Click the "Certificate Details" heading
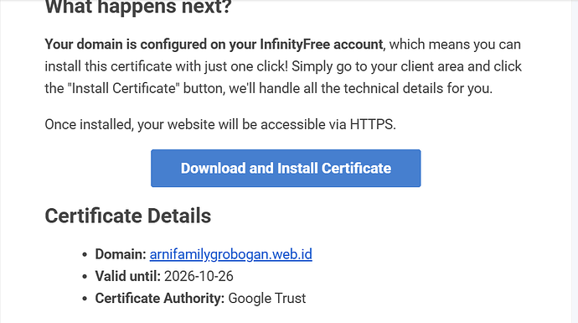The width and height of the screenshot is (578, 323). click(128, 216)
